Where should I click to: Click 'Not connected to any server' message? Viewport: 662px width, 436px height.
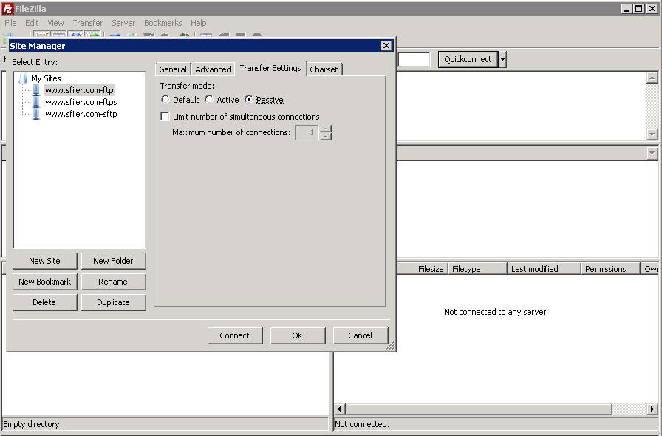pos(495,312)
